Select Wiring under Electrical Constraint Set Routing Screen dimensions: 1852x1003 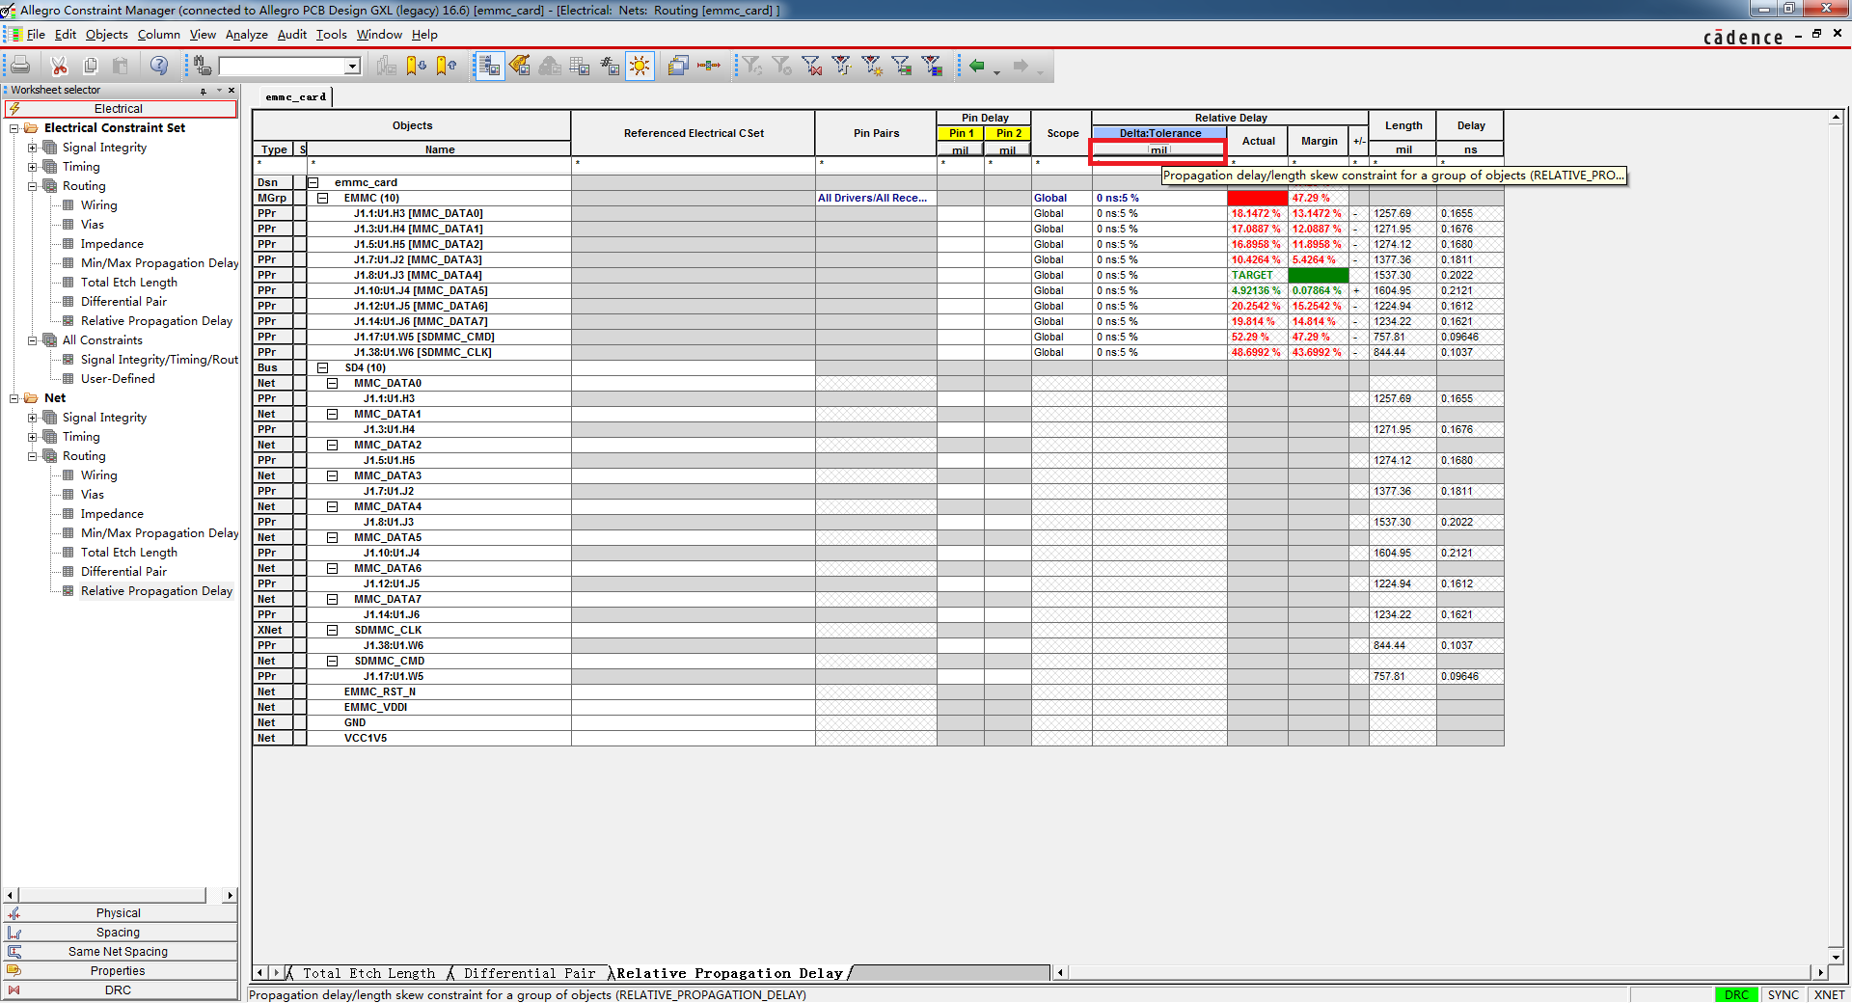point(98,205)
